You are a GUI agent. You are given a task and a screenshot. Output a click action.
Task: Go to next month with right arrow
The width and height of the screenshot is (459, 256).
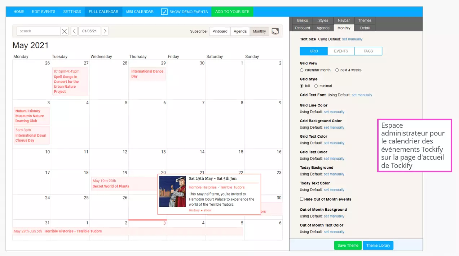[x=105, y=31]
